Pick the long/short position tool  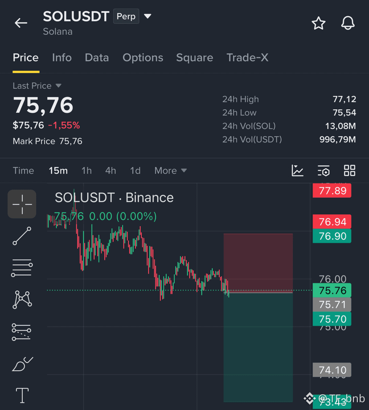pyautogui.click(x=21, y=332)
